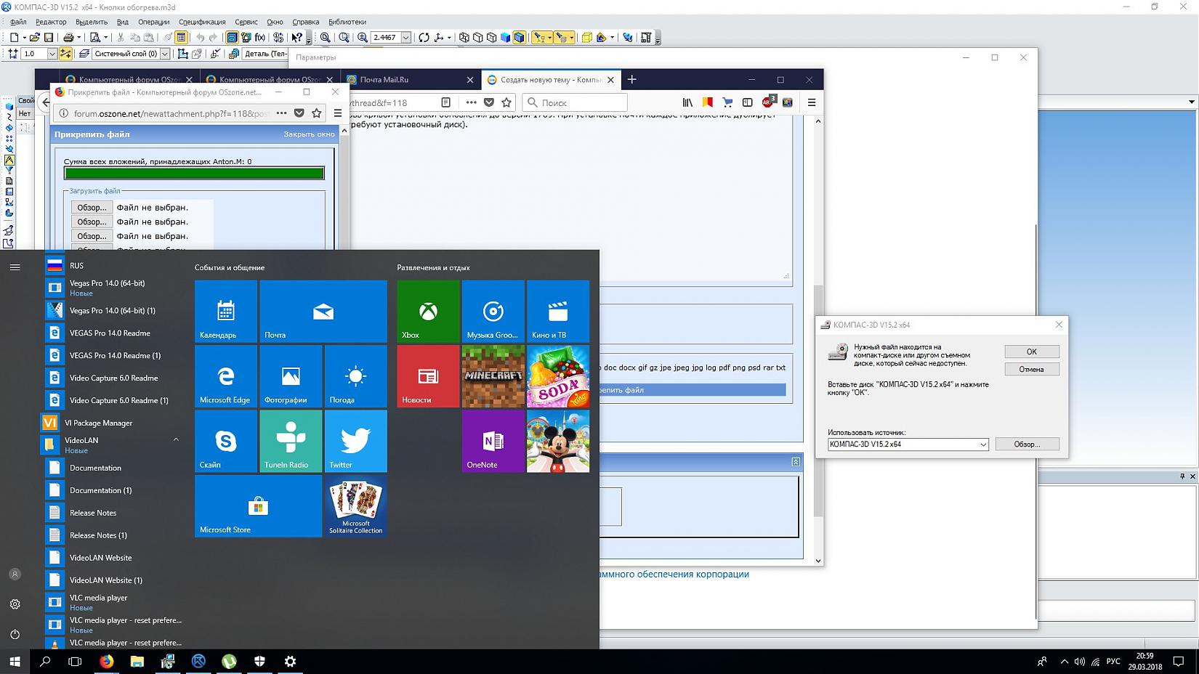The height and width of the screenshot is (674, 1199).
Task: Launch Twitter tile from Start menu
Action: tap(355, 441)
